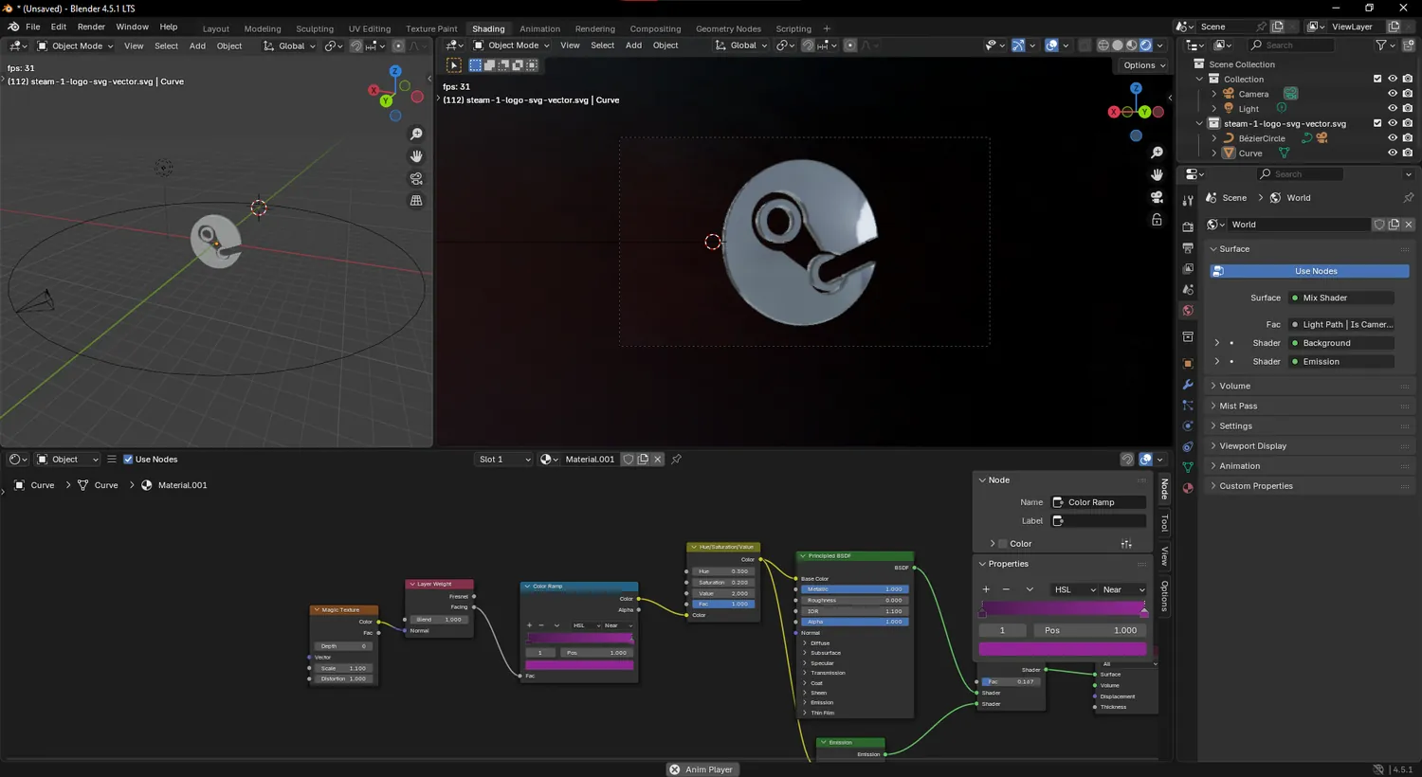Click the Mix Shader surface button
1422x777 pixels.
pyautogui.click(x=1341, y=298)
